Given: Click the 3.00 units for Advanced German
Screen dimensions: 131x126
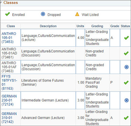Looking at the screenshot, I should [x=81, y=118].
